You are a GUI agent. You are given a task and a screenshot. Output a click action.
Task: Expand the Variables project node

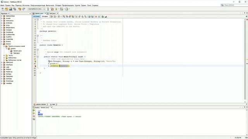[x=2, y=83]
